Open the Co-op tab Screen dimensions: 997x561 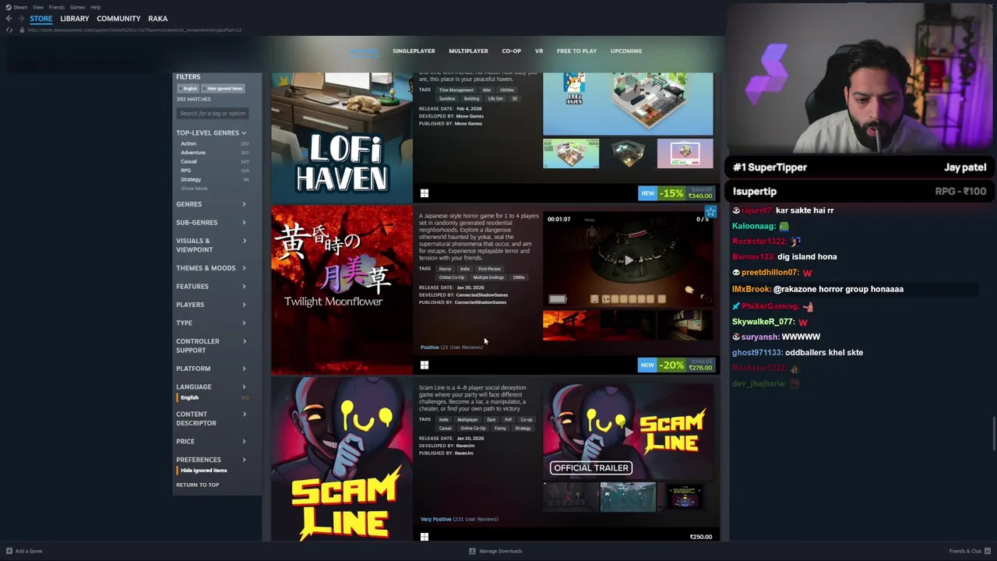point(511,51)
